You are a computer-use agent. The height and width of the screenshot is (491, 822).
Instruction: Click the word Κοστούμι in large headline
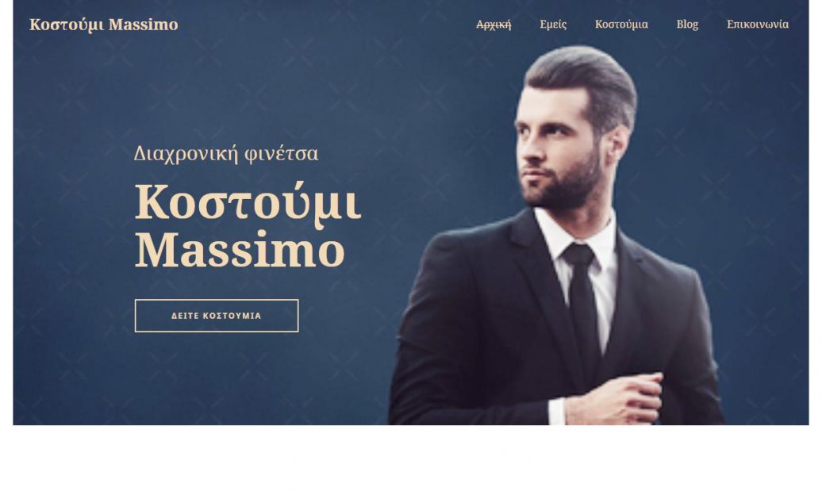[x=248, y=204]
